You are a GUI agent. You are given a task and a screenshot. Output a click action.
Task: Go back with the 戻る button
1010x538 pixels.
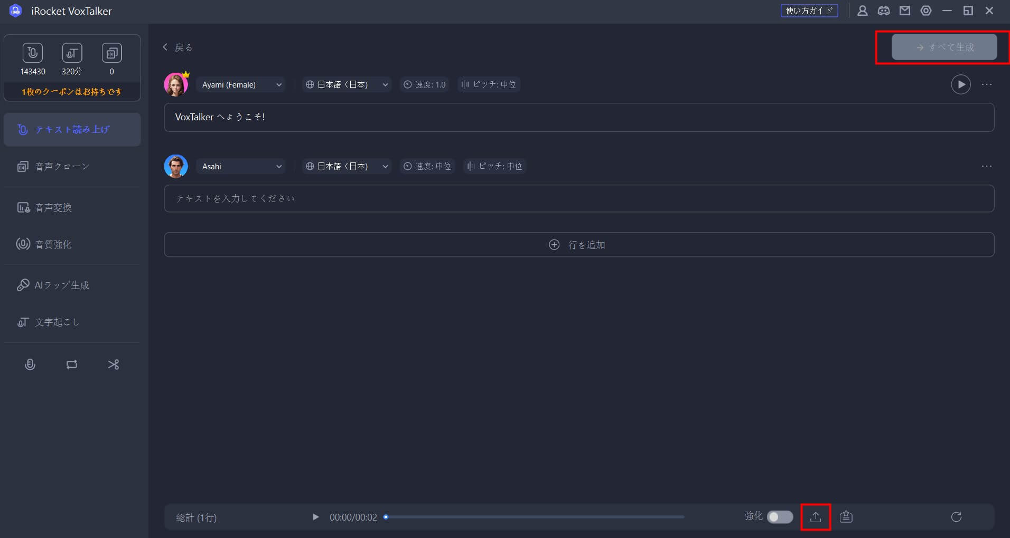[177, 47]
